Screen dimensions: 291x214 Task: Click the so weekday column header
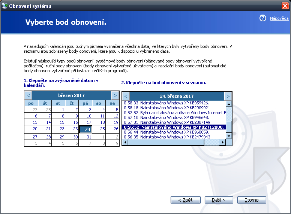point(99,103)
